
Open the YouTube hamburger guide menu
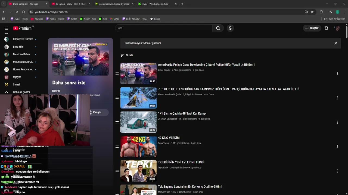[7, 28]
